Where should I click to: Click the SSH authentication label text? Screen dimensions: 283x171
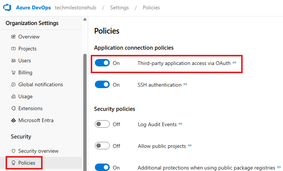pos(159,85)
